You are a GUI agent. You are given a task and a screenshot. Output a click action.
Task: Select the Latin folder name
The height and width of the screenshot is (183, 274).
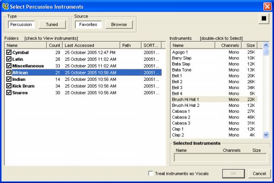coord(18,59)
